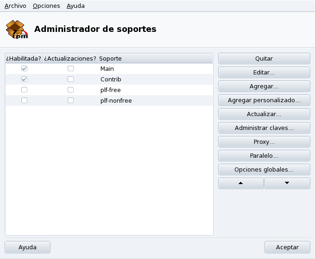Image resolution: width=315 pixels, height=259 pixels.
Task: Tick the updates checkbox for plf-free
Action: pos(70,90)
